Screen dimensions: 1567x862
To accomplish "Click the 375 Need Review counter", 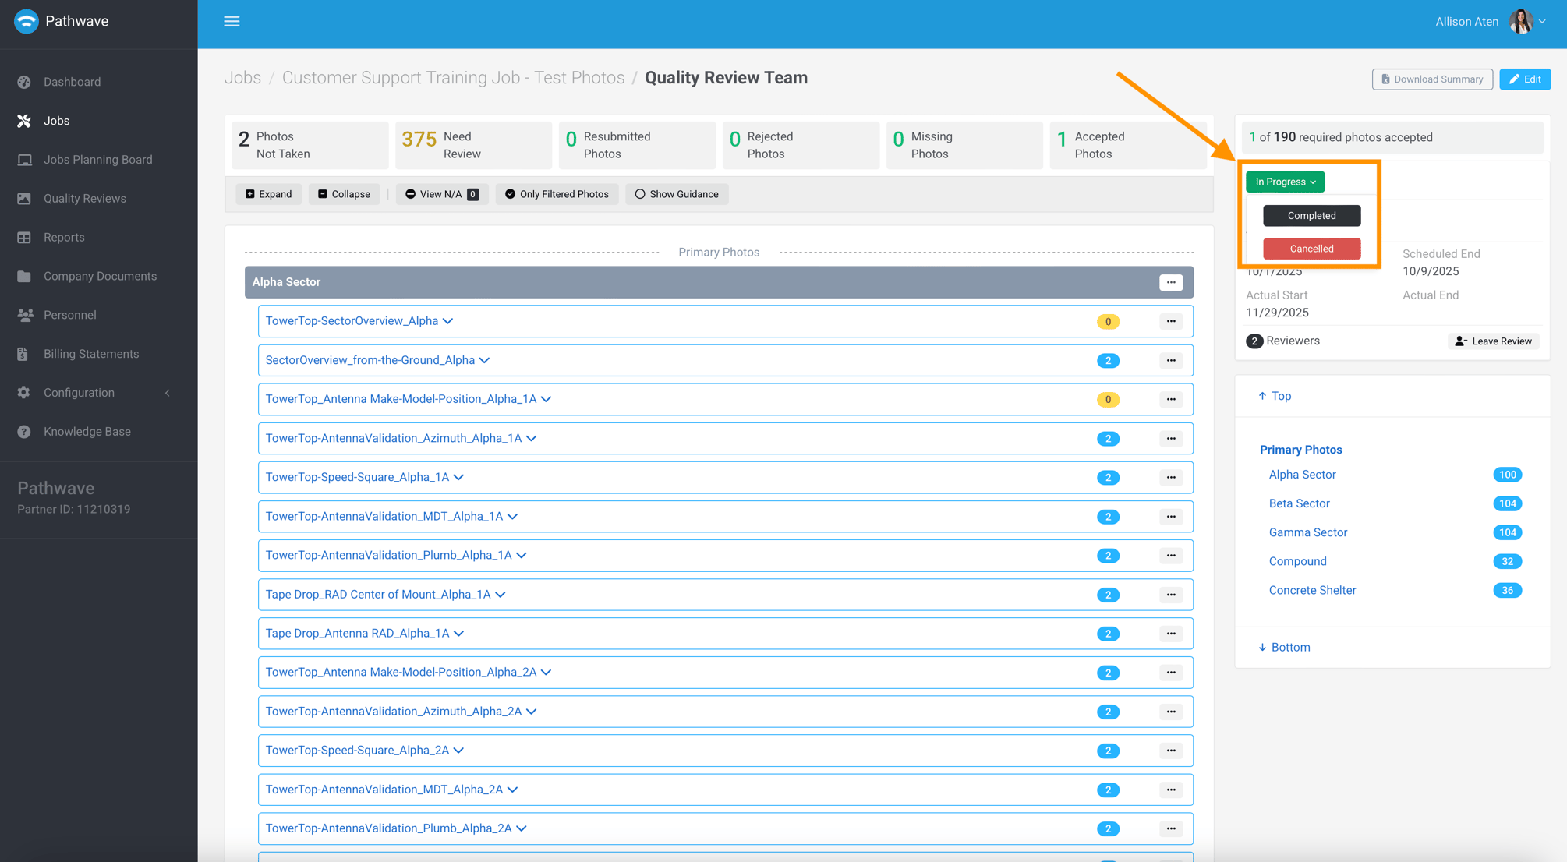I will pyautogui.click(x=473, y=145).
